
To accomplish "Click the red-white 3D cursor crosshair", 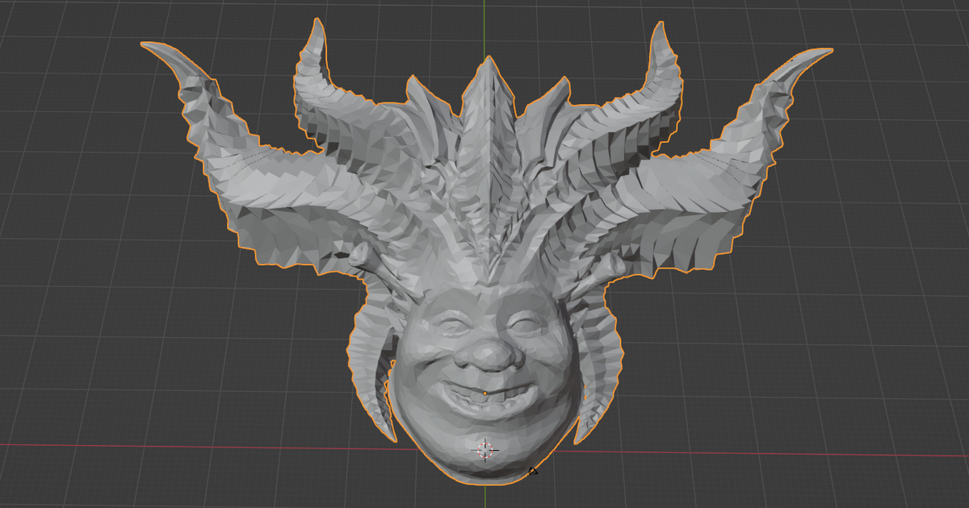I will click(x=485, y=450).
